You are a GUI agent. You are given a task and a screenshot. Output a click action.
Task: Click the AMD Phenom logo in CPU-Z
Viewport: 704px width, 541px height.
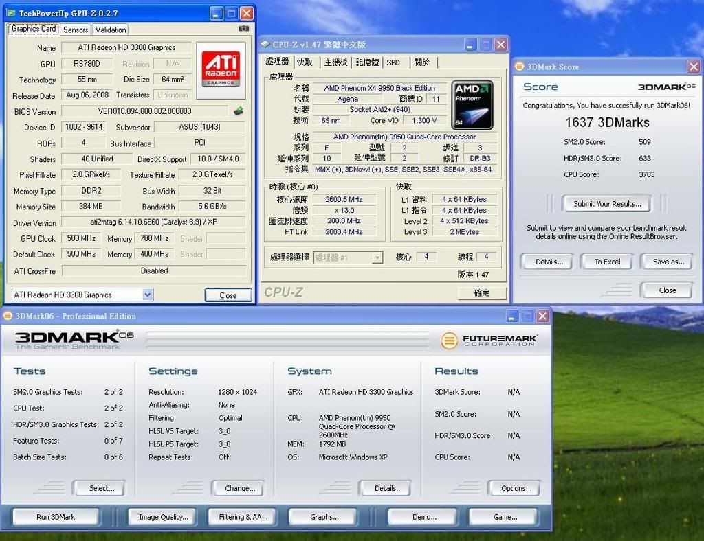pyautogui.click(x=472, y=105)
